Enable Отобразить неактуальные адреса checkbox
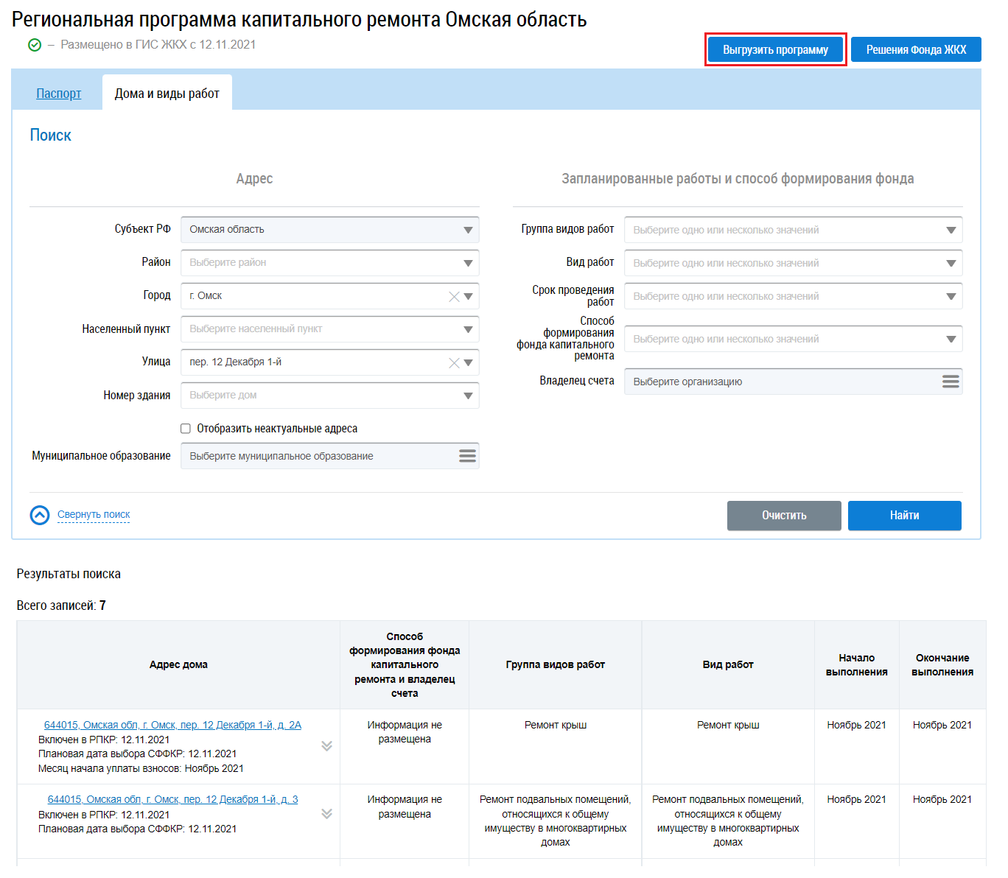The width and height of the screenshot is (1008, 878). pos(186,429)
